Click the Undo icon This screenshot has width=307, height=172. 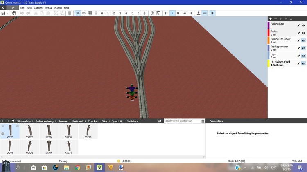22,13
